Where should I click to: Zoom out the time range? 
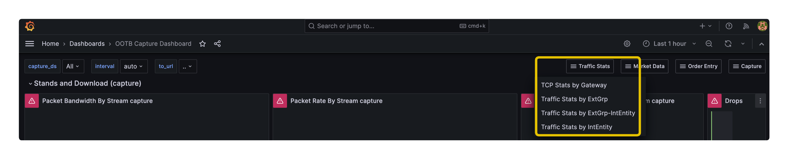tap(709, 44)
